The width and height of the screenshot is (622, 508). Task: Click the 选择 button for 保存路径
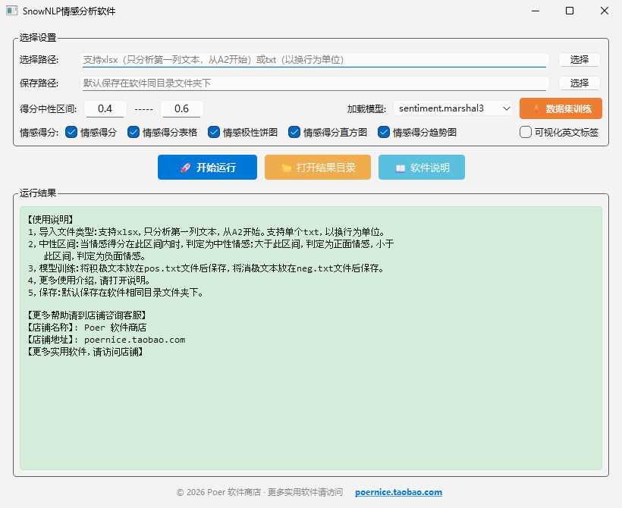pos(580,83)
